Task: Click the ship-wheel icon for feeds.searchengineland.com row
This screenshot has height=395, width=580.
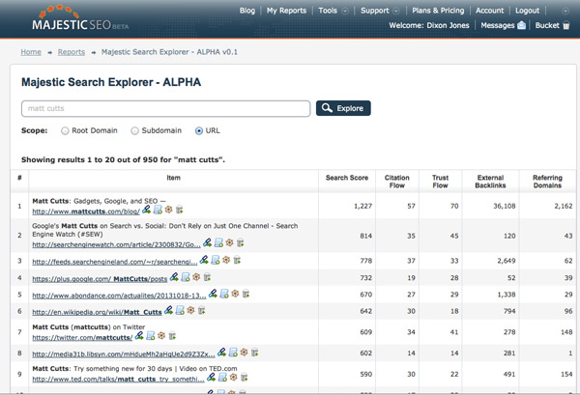Action: tap(226, 260)
